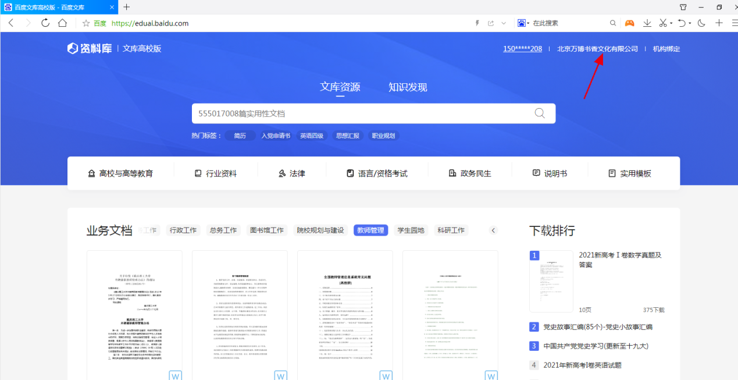
Task: Click the skin (shirt) icon in the title bar
Action: [x=683, y=7]
